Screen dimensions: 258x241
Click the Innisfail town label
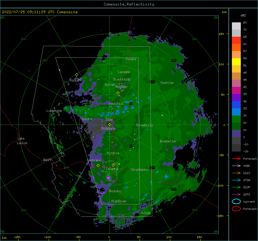point(116,104)
